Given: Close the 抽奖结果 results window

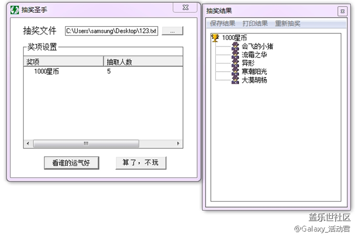Looking at the screenshot, I should pos(342,10).
